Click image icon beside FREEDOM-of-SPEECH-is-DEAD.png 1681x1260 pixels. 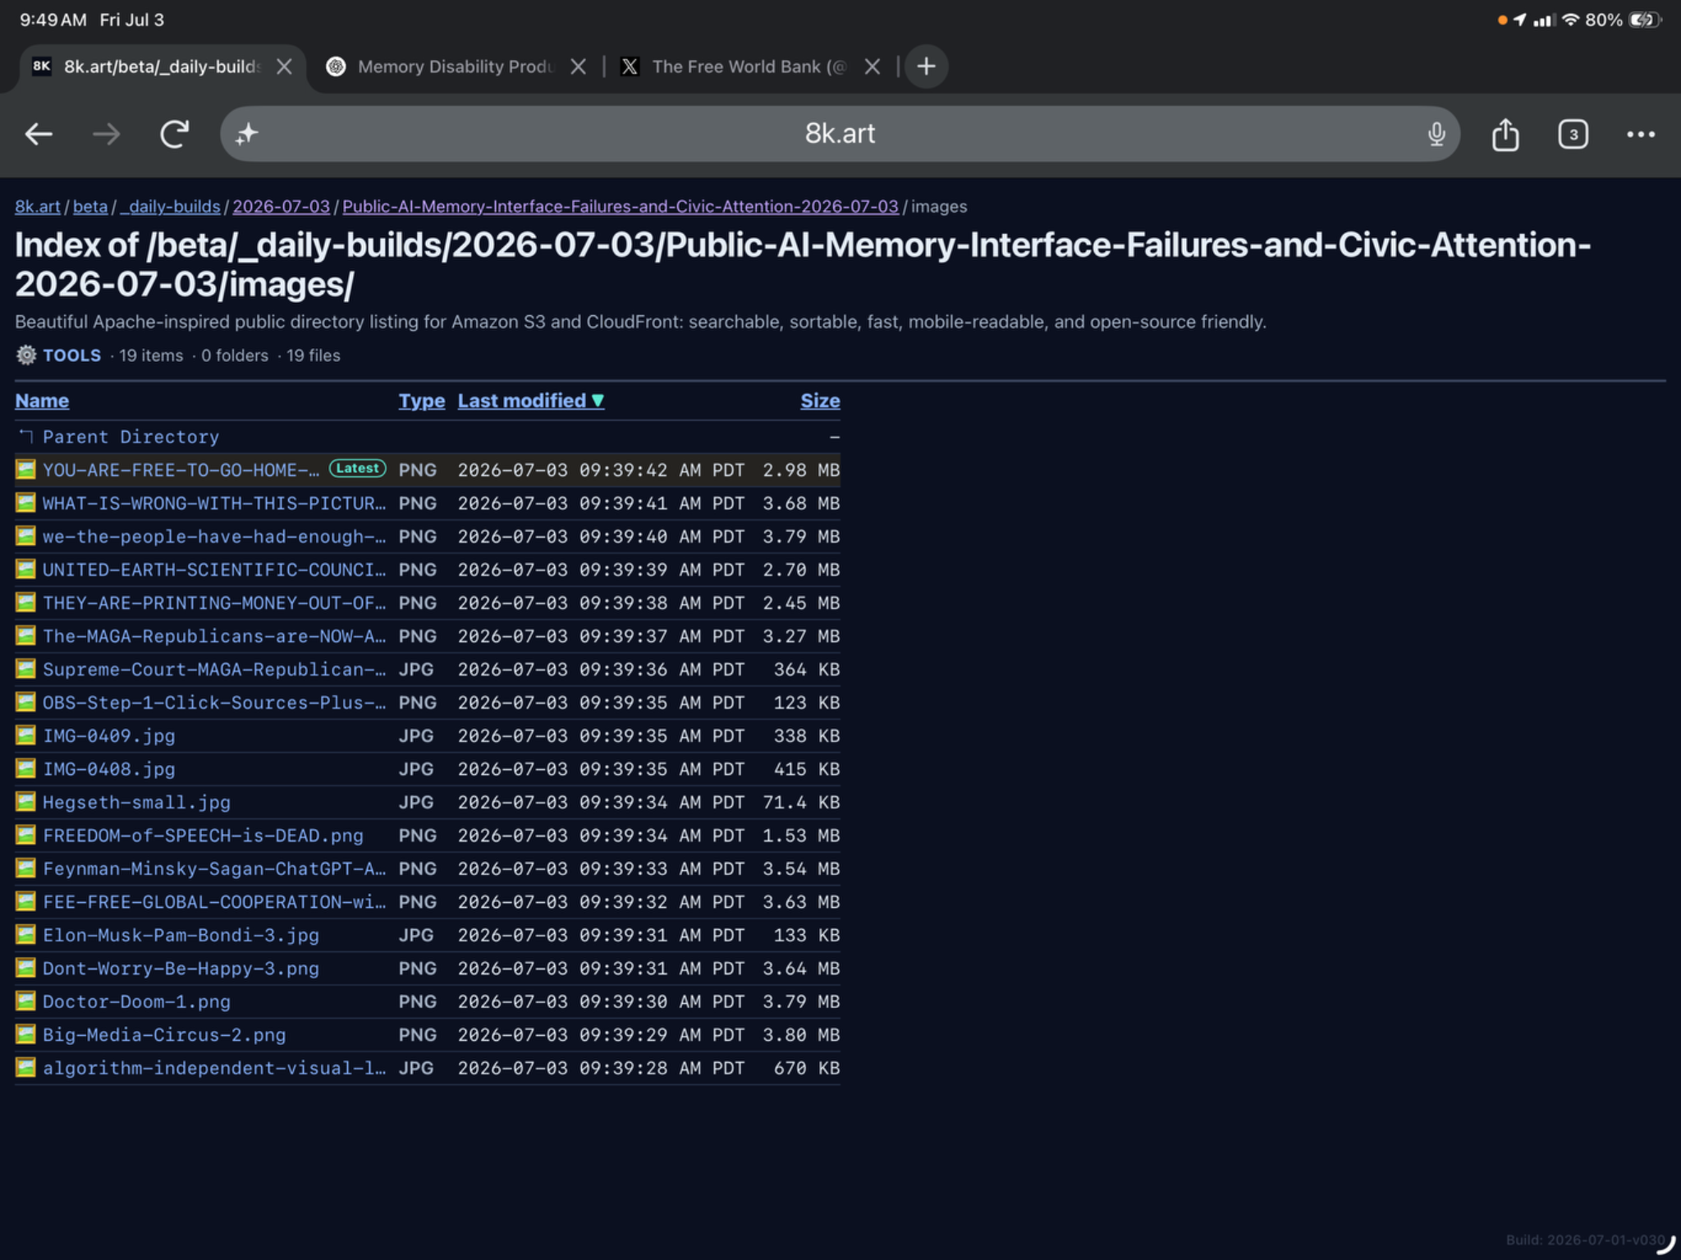[x=25, y=835]
